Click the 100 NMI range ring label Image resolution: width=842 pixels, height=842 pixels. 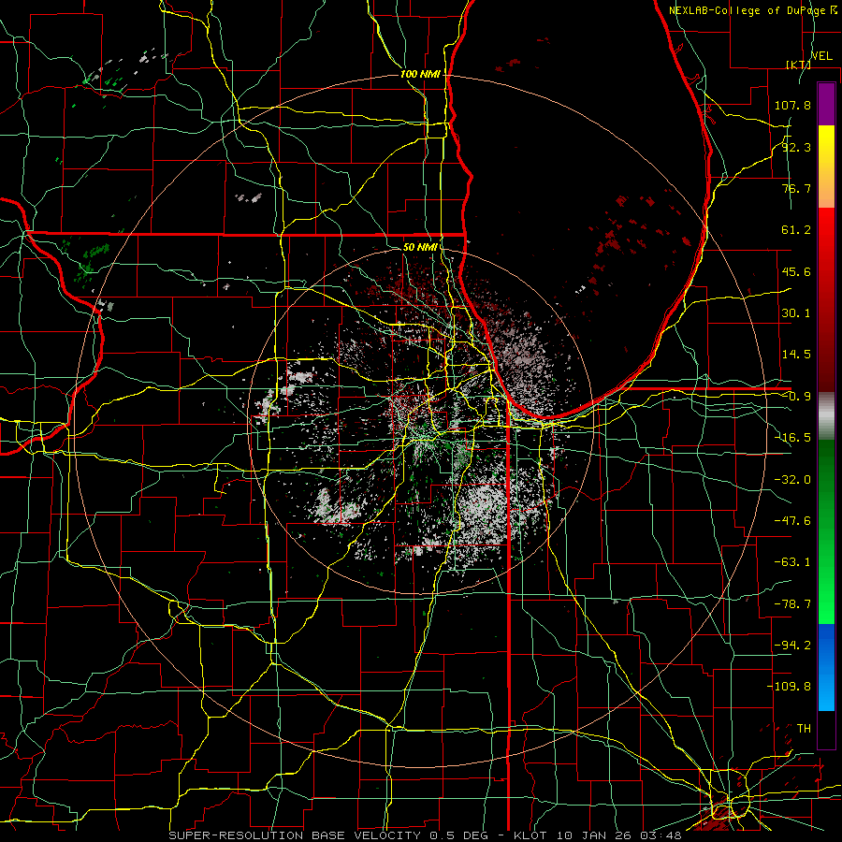[x=420, y=74]
